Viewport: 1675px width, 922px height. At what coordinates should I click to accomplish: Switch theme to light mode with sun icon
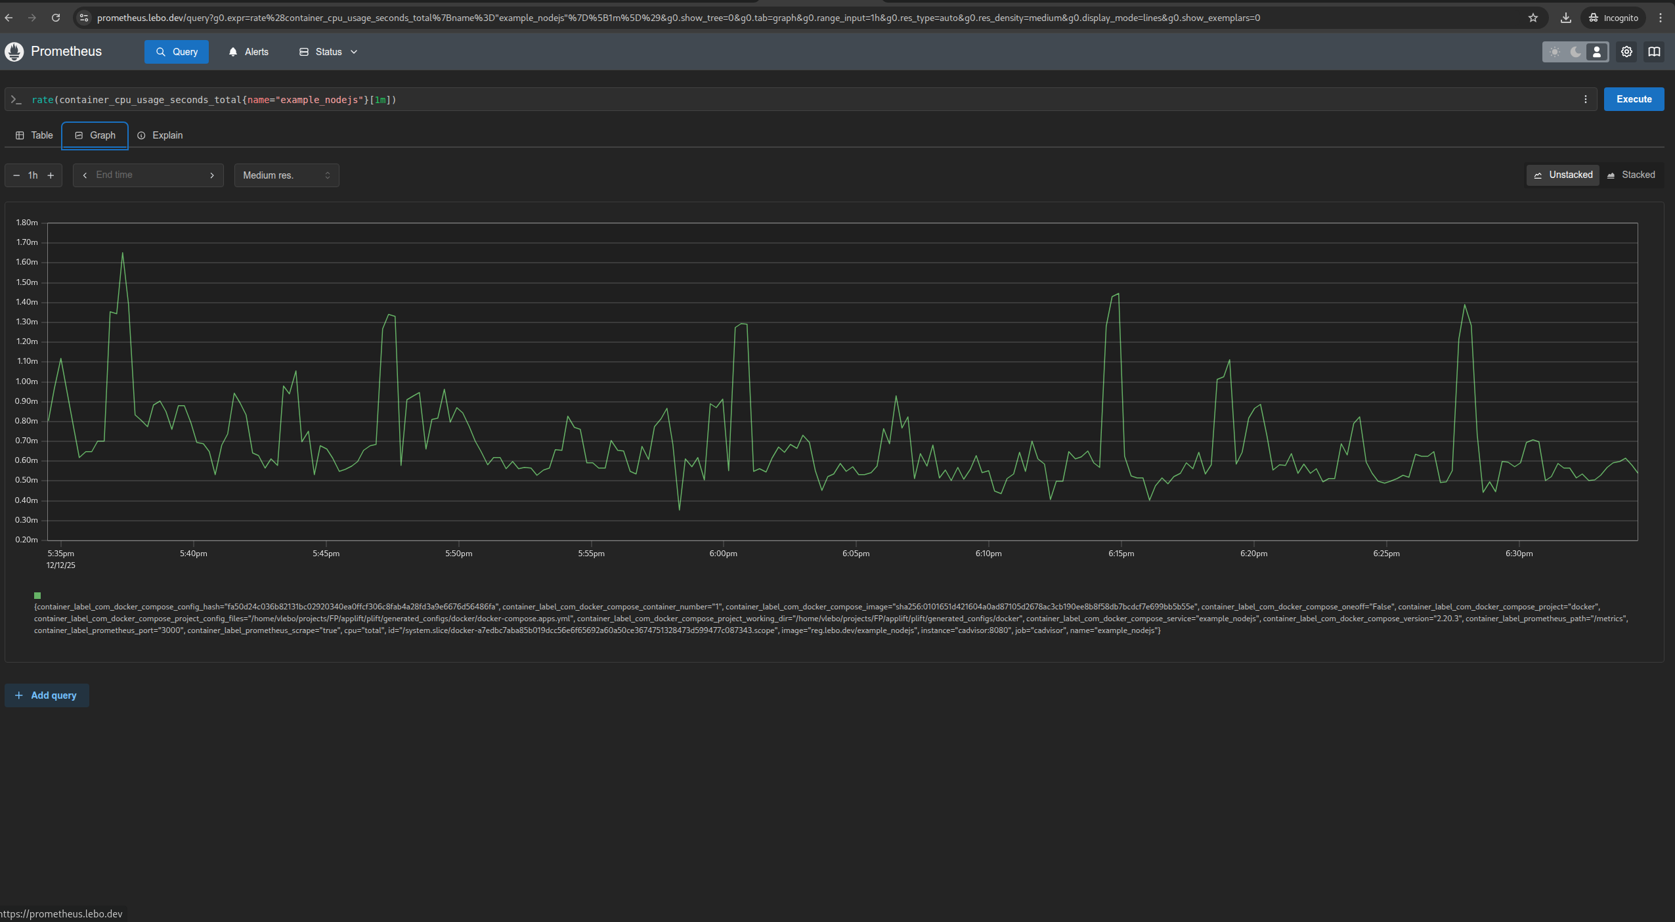(x=1555, y=51)
